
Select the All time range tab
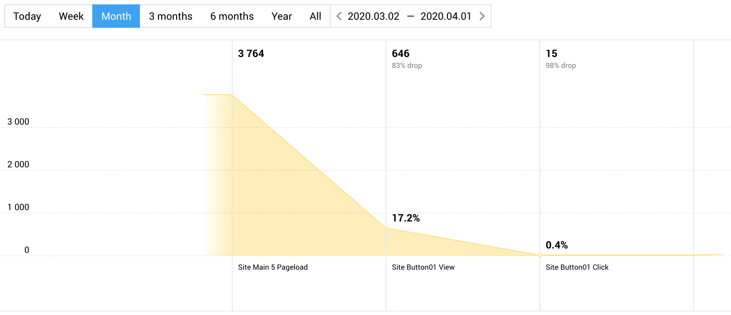(x=315, y=16)
